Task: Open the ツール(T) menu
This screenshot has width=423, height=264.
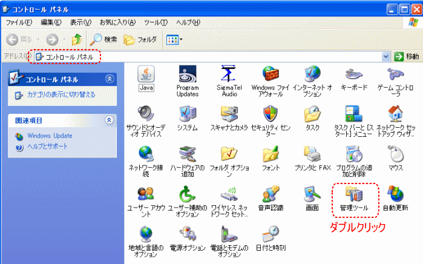Action: click(x=155, y=22)
